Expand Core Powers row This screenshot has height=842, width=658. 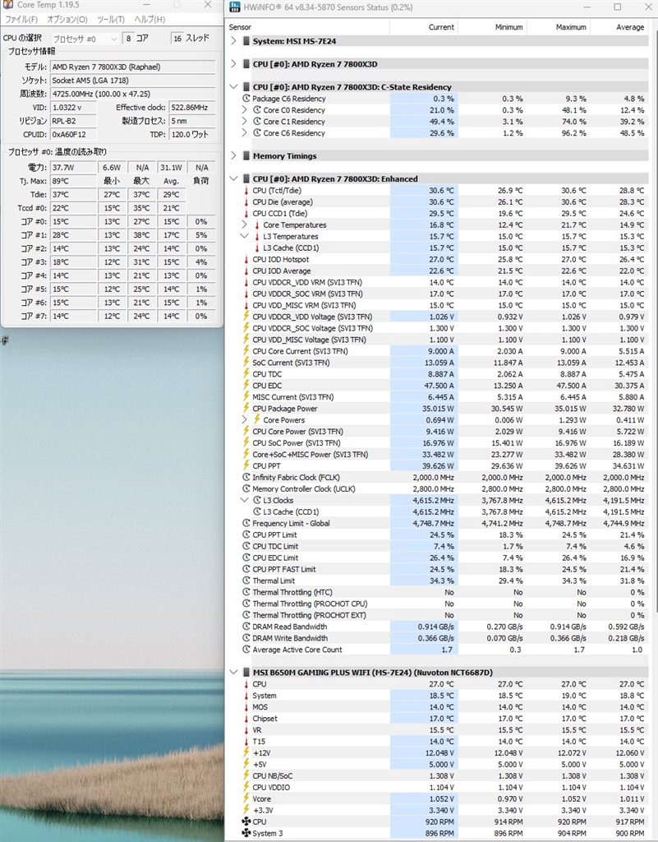245,420
